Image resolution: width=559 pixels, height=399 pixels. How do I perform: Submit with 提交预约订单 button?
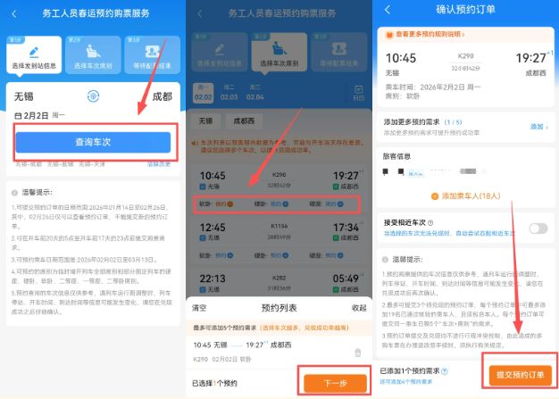tap(520, 375)
